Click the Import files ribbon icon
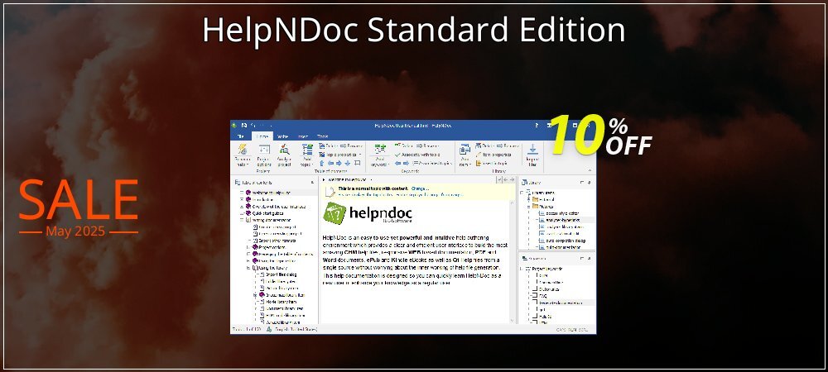 point(532,155)
